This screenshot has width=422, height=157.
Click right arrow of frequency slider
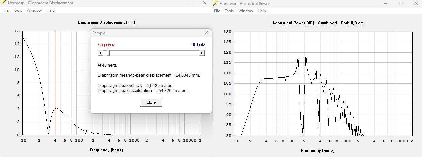(202, 53)
